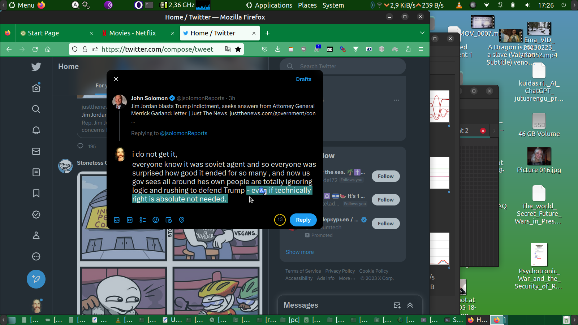Expand the footer More menu
This screenshot has height=325, width=578.
click(347, 278)
